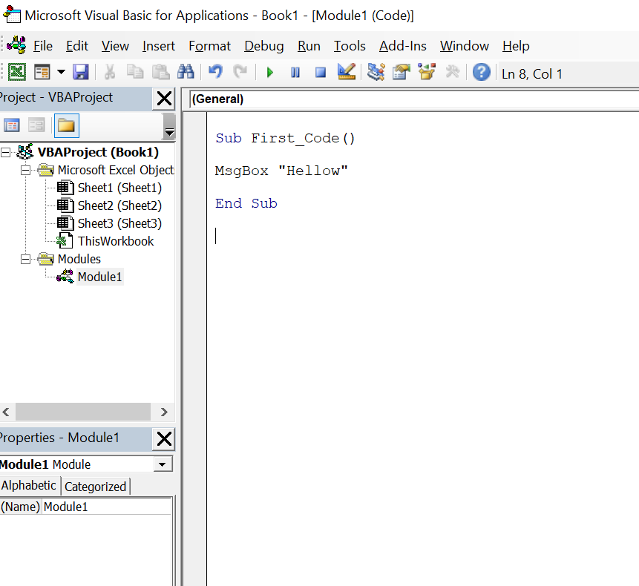The width and height of the screenshot is (639, 586).
Task: Save the workbook with the floppy icon
Action: point(81,73)
